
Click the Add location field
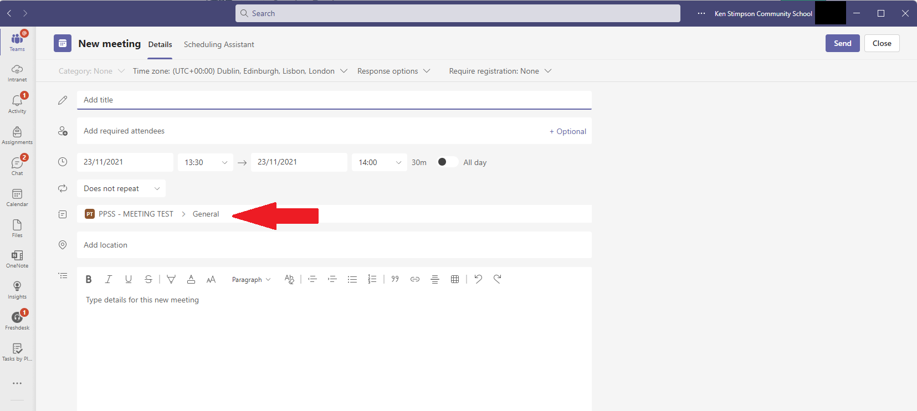334,245
